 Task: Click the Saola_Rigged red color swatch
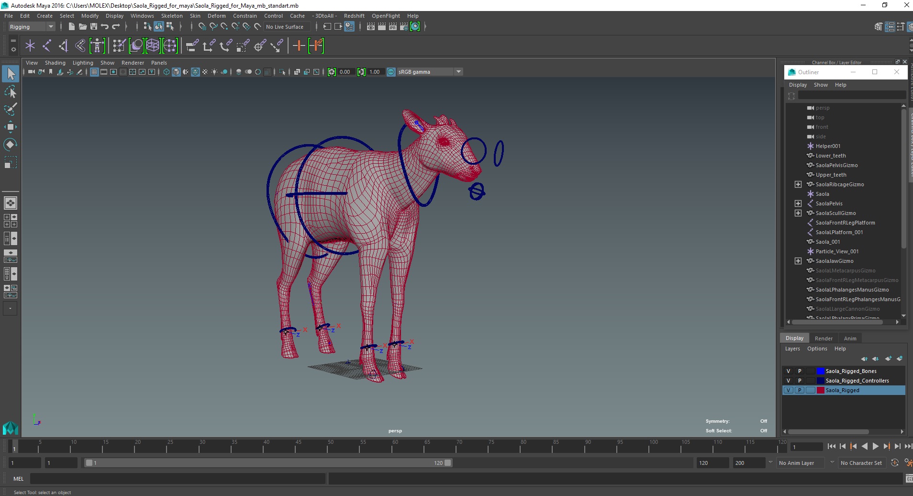click(820, 390)
